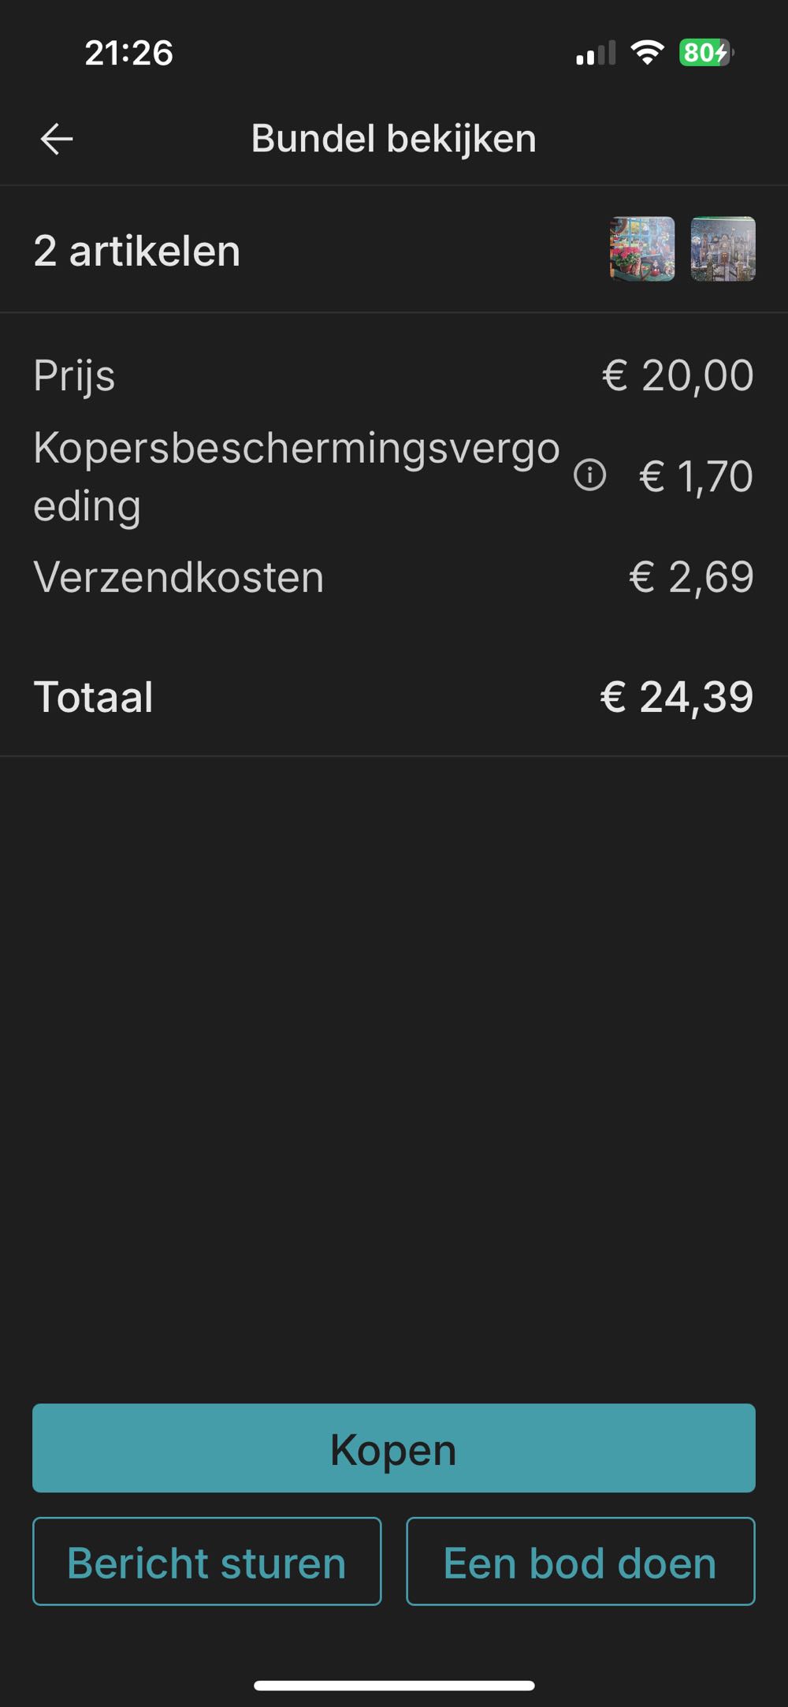
Task: Tap the Totaal amount € 24,39
Action: tap(676, 697)
